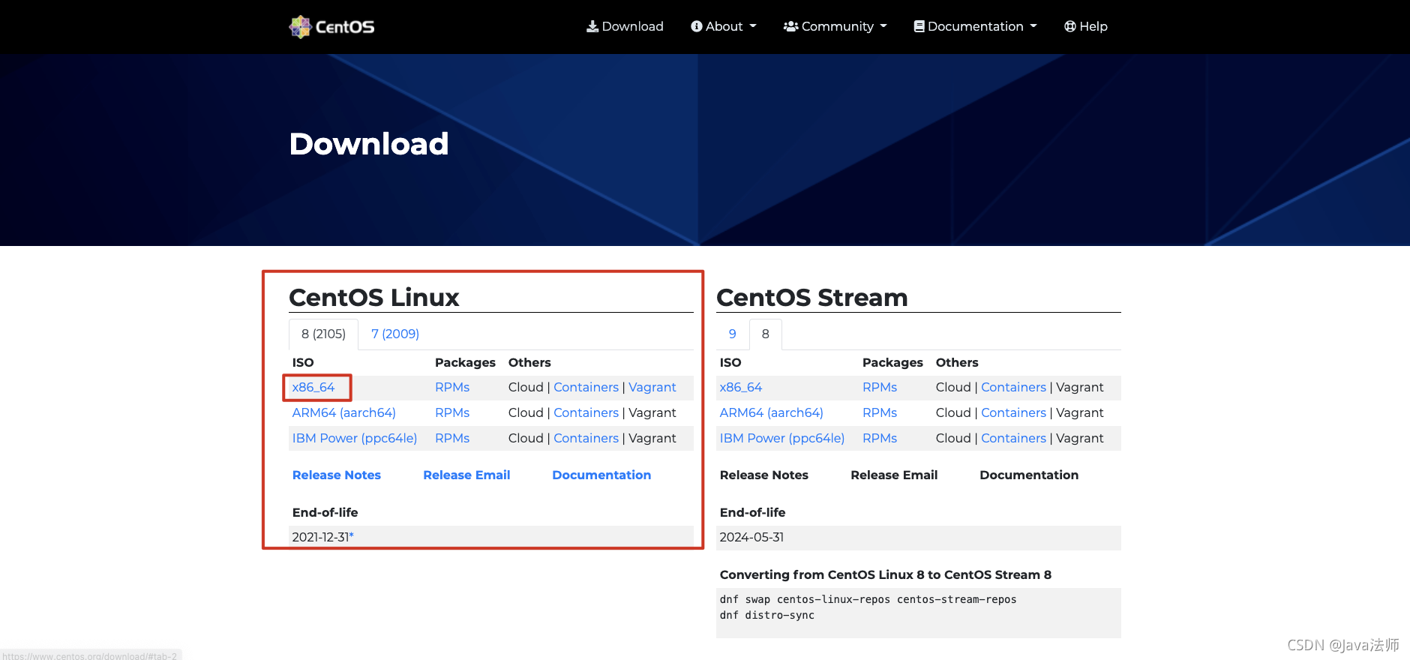The height and width of the screenshot is (660, 1410).
Task: Open RPMs link in CentOS Linux ARM64 row
Action: tap(452, 412)
